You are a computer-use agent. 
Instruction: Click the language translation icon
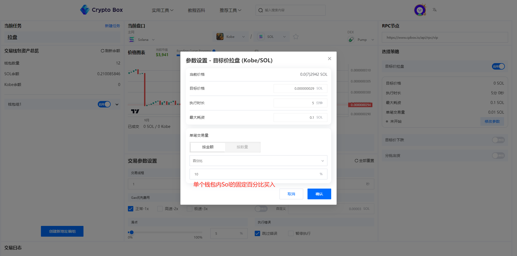coord(435,10)
